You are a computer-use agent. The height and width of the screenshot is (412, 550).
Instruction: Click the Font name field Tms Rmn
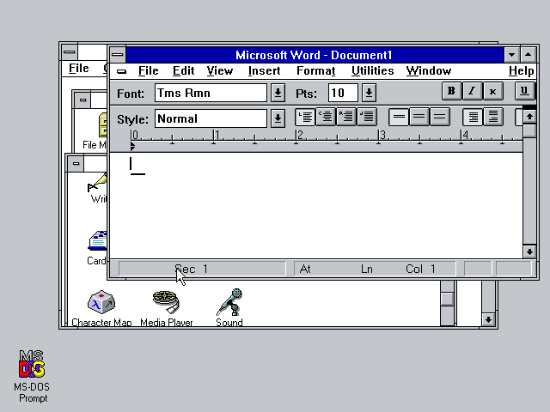click(211, 93)
